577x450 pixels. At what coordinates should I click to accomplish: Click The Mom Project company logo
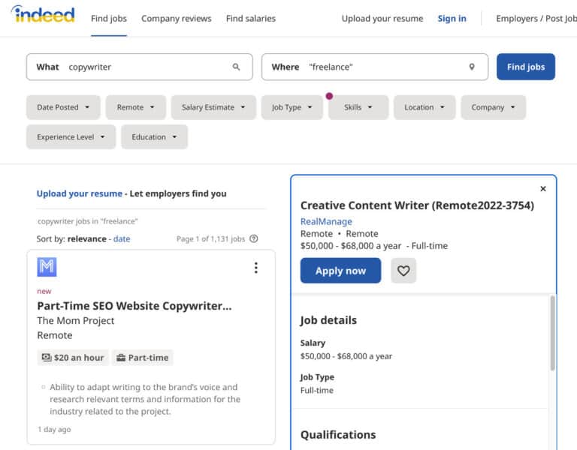47,267
